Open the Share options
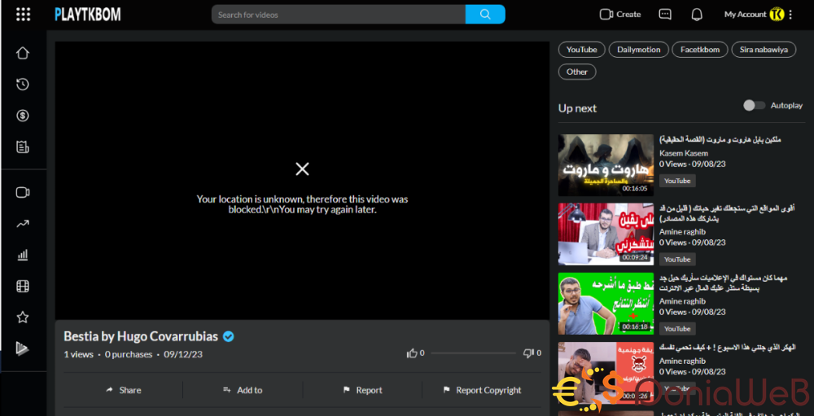Image resolution: width=814 pixels, height=416 pixels. 124,390
